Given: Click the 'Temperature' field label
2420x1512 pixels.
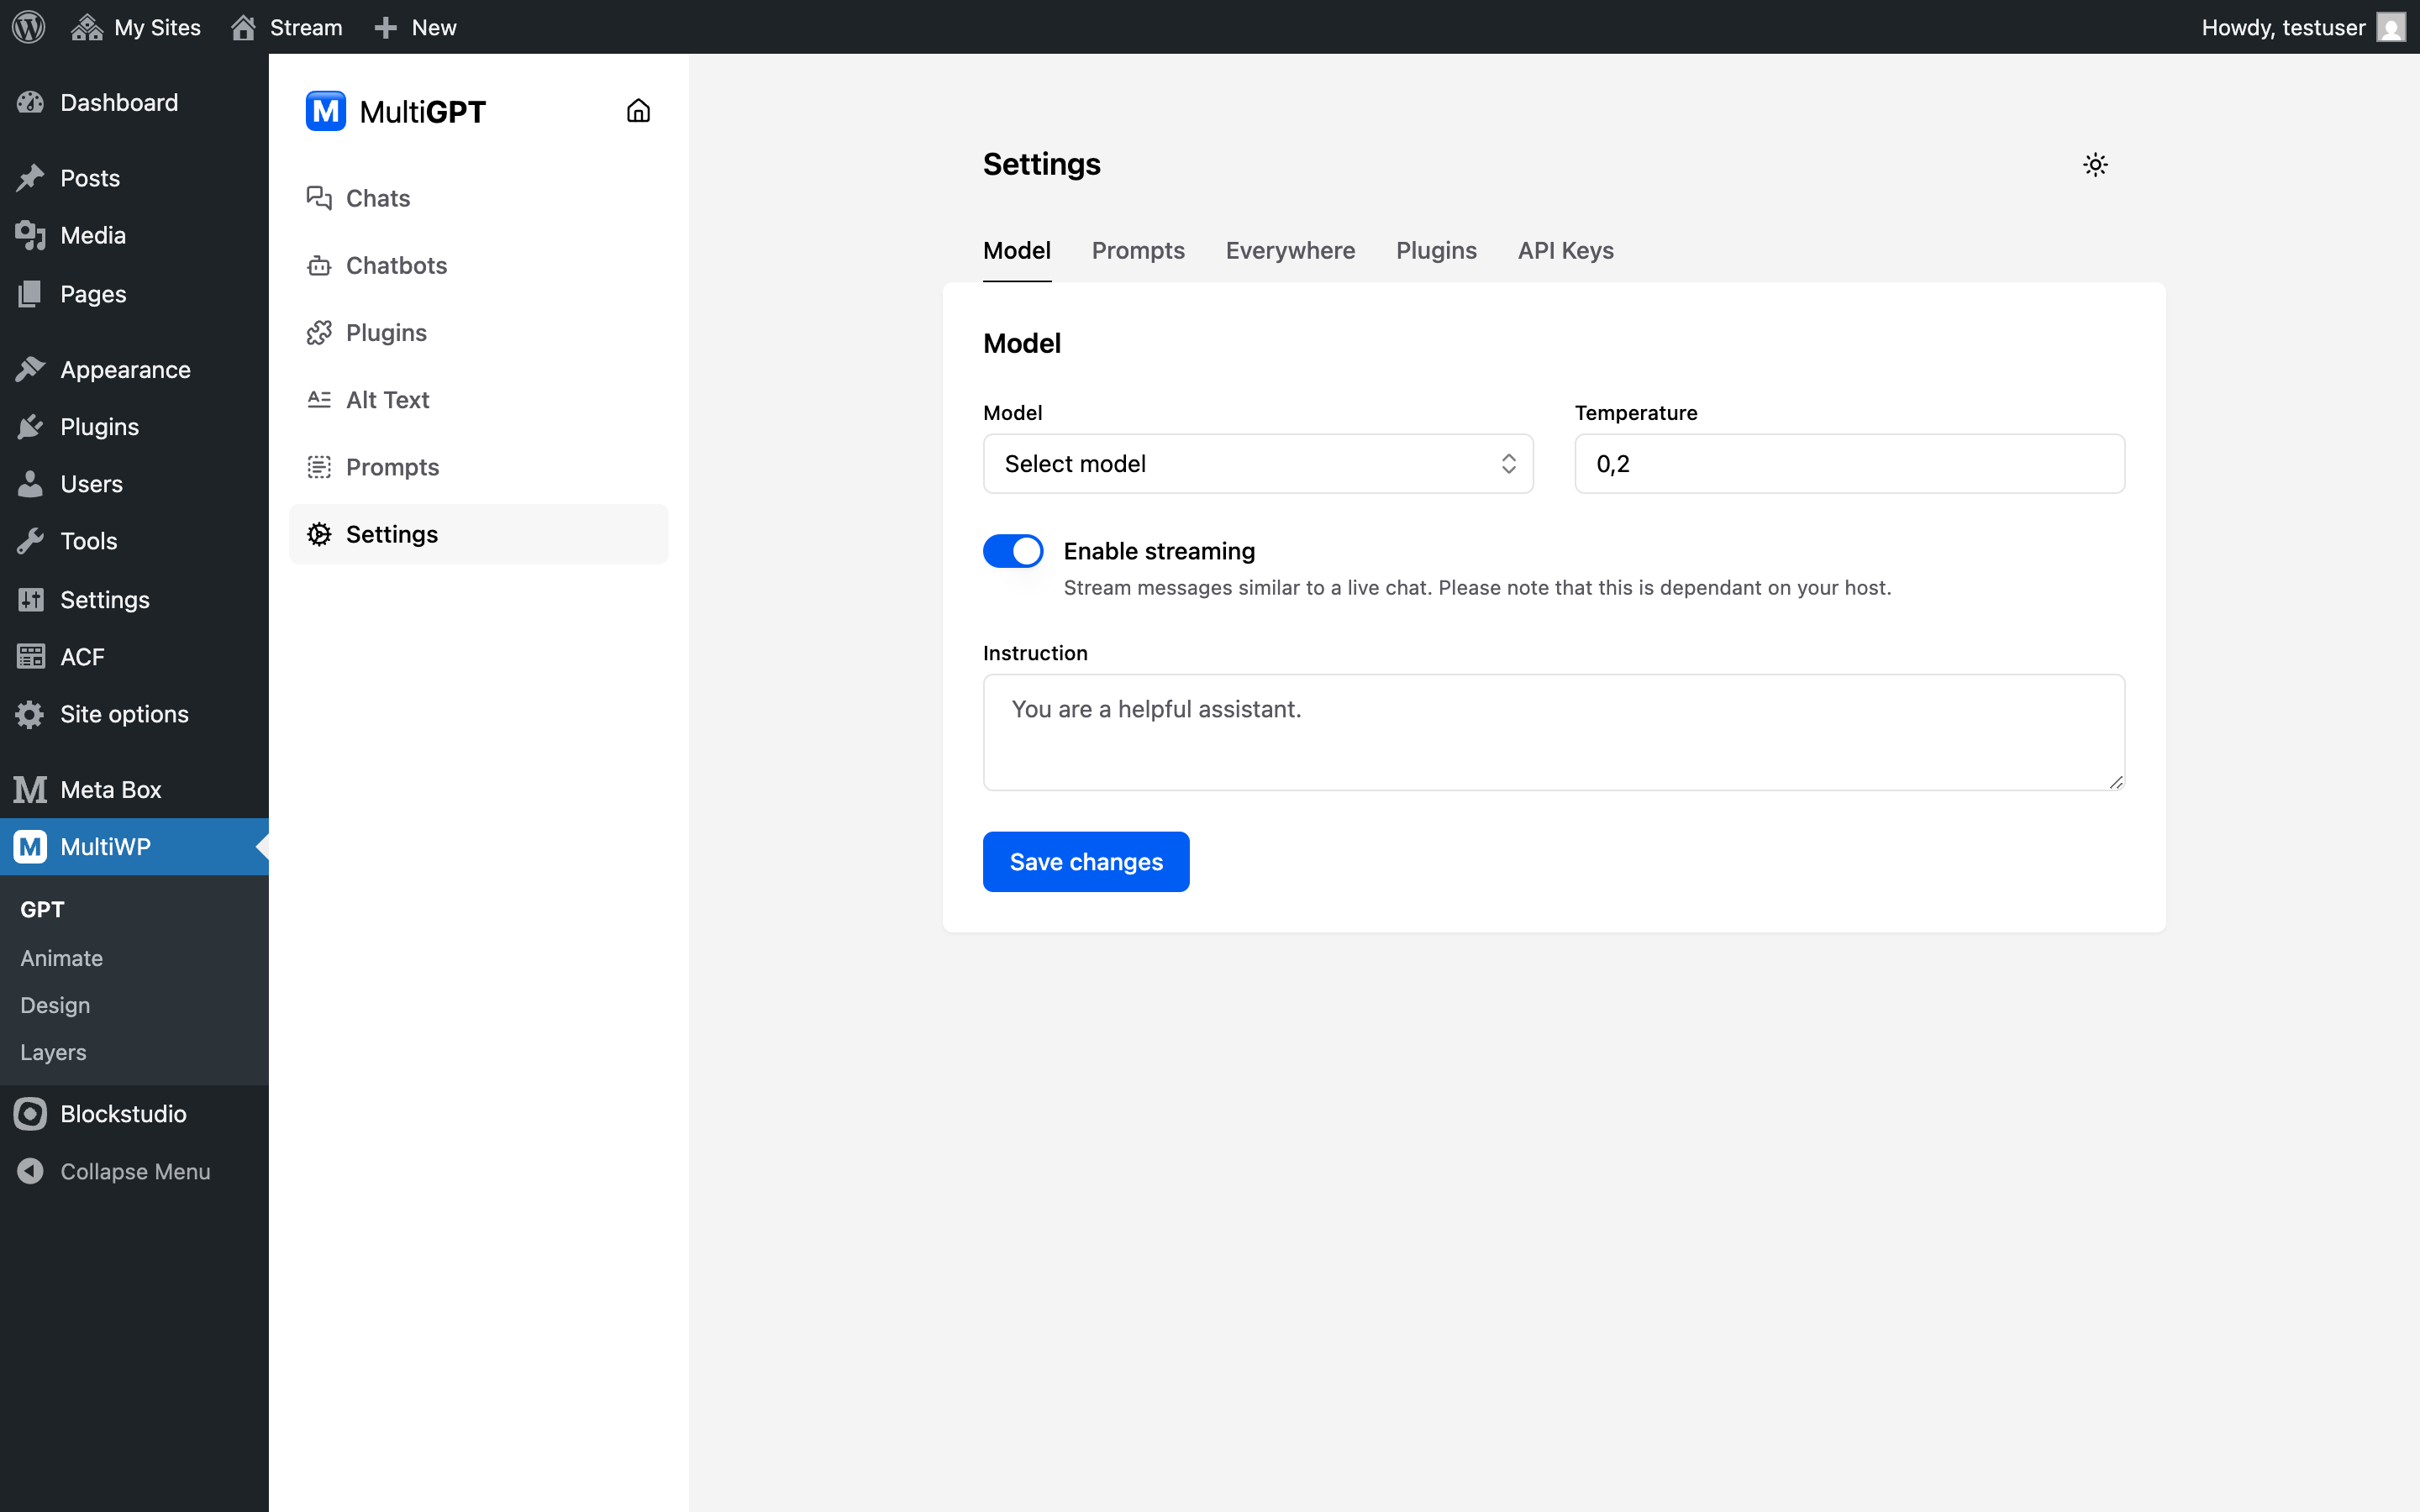Looking at the screenshot, I should click(1636, 413).
